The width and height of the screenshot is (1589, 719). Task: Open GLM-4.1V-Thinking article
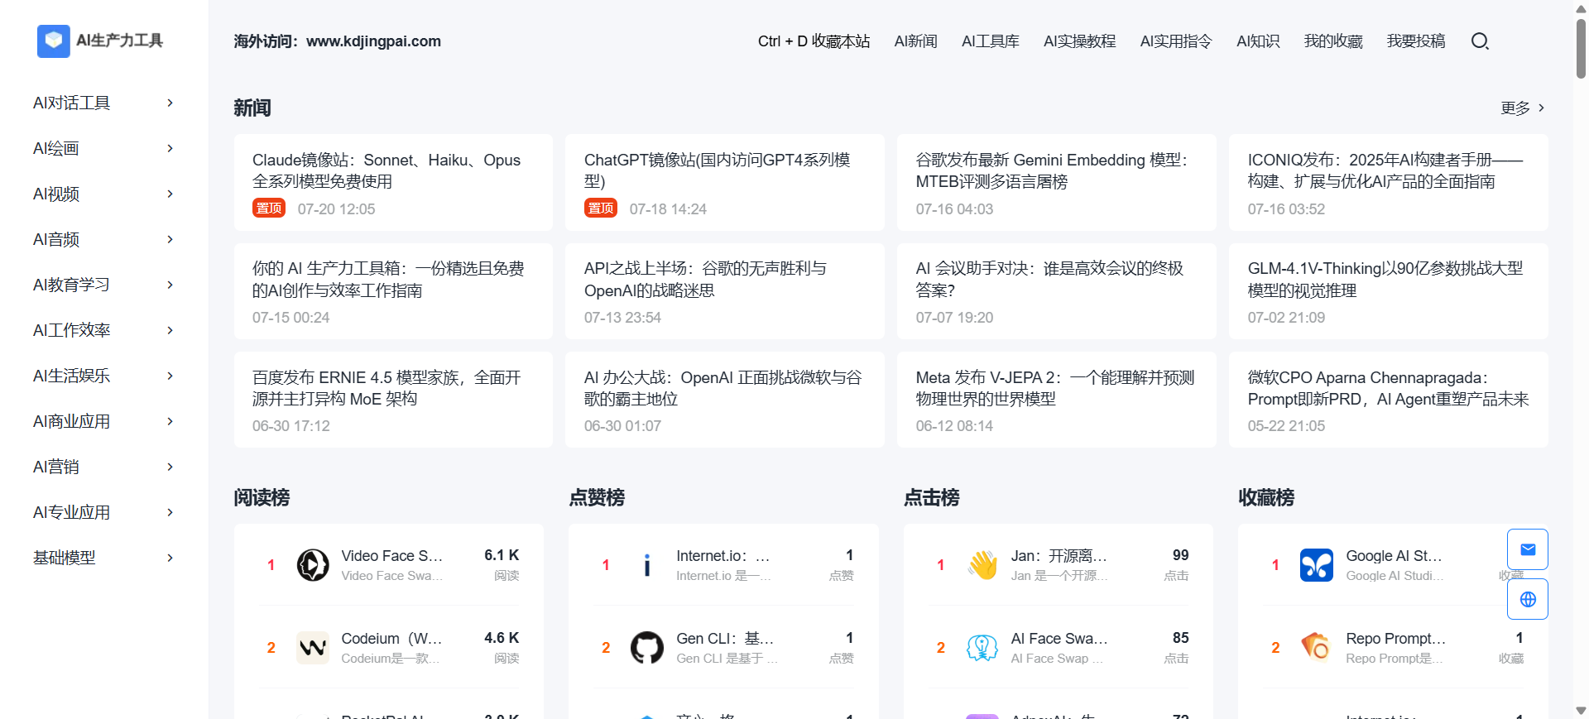(1389, 291)
